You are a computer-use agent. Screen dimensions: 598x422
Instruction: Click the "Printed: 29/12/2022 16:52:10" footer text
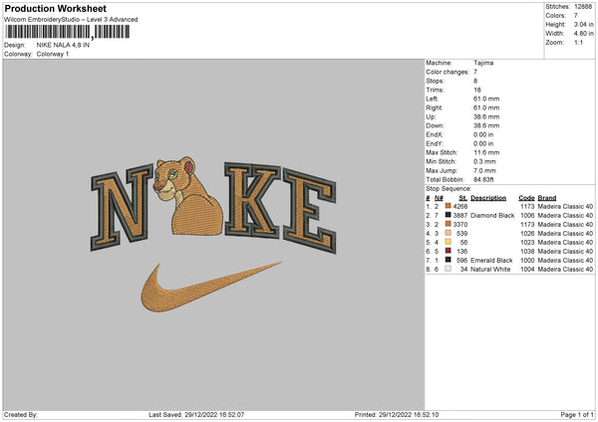(x=397, y=415)
